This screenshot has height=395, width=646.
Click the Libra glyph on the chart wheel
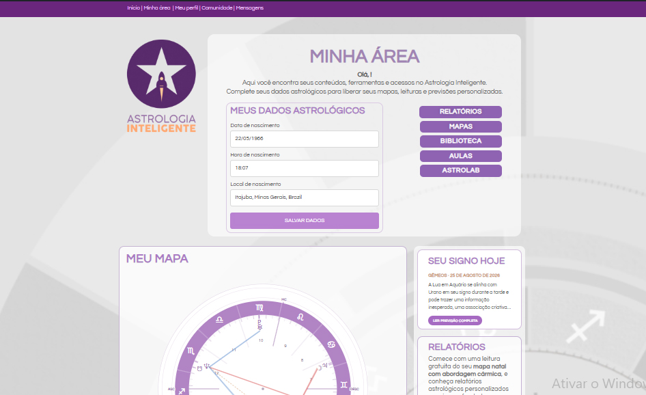coord(220,320)
